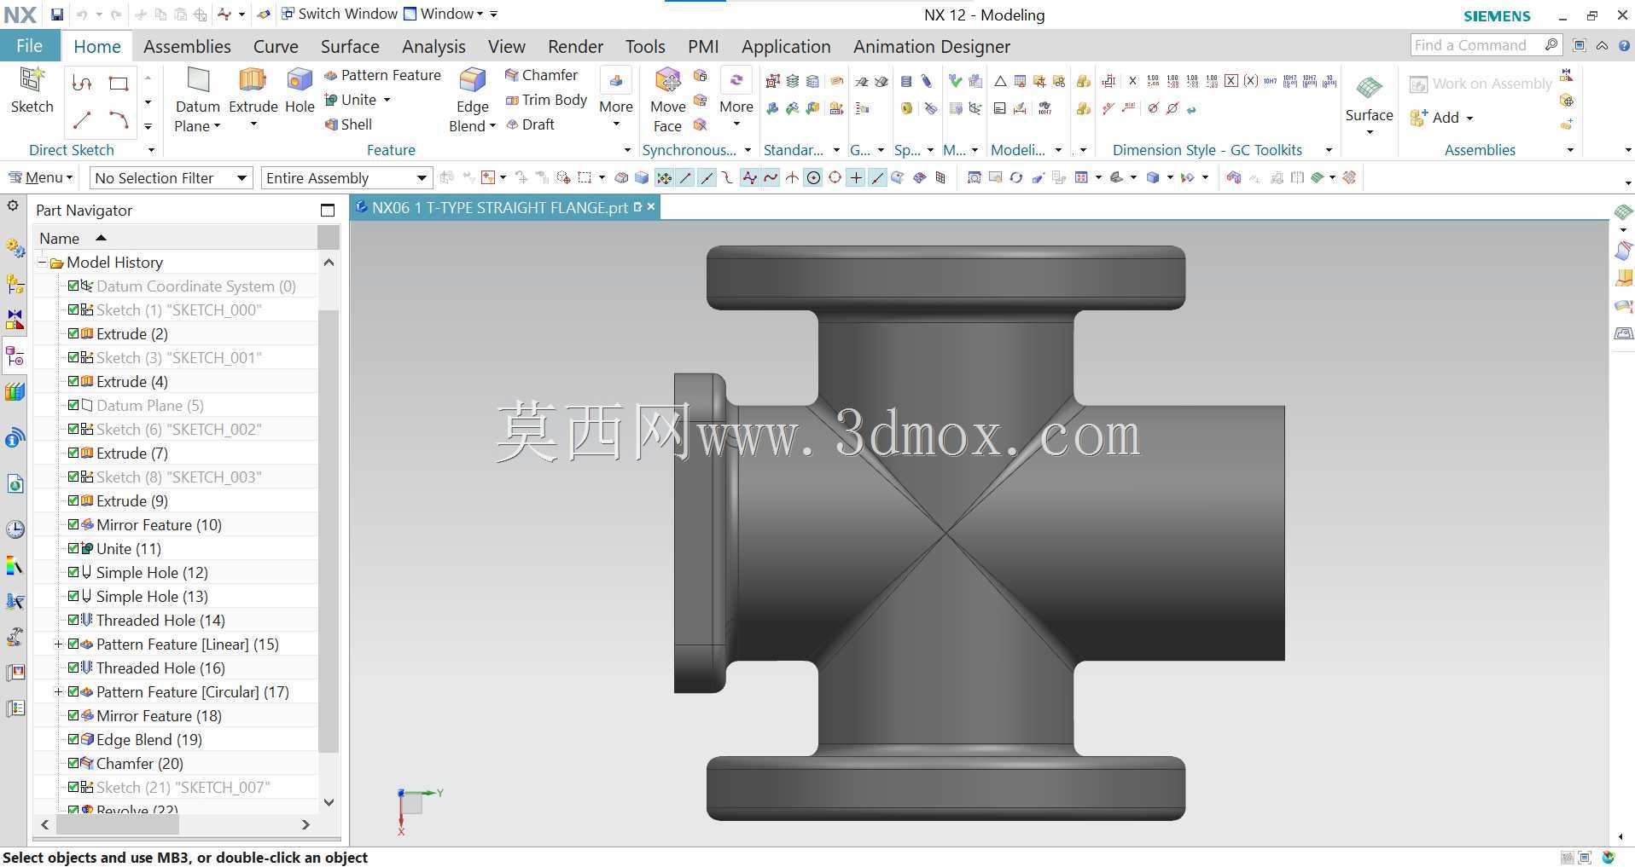Select the Draft command
Viewport: 1635px width, 867px height.
coord(530,124)
